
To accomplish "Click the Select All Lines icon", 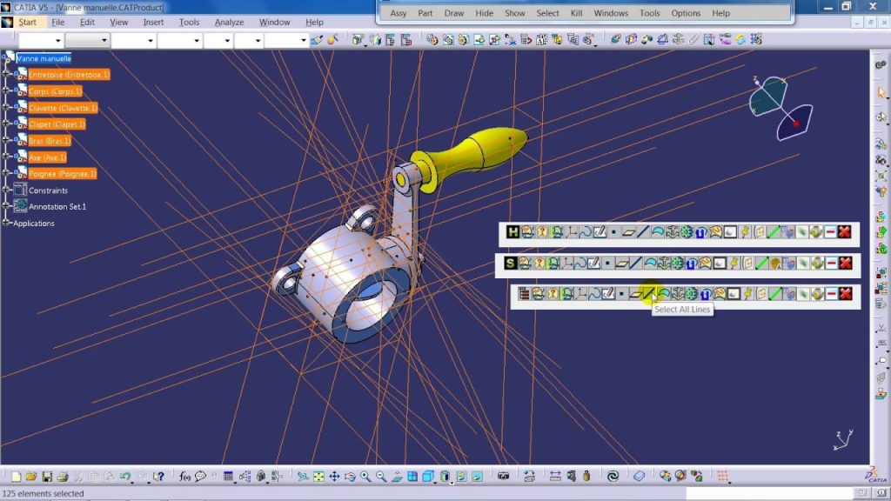I will pos(647,294).
